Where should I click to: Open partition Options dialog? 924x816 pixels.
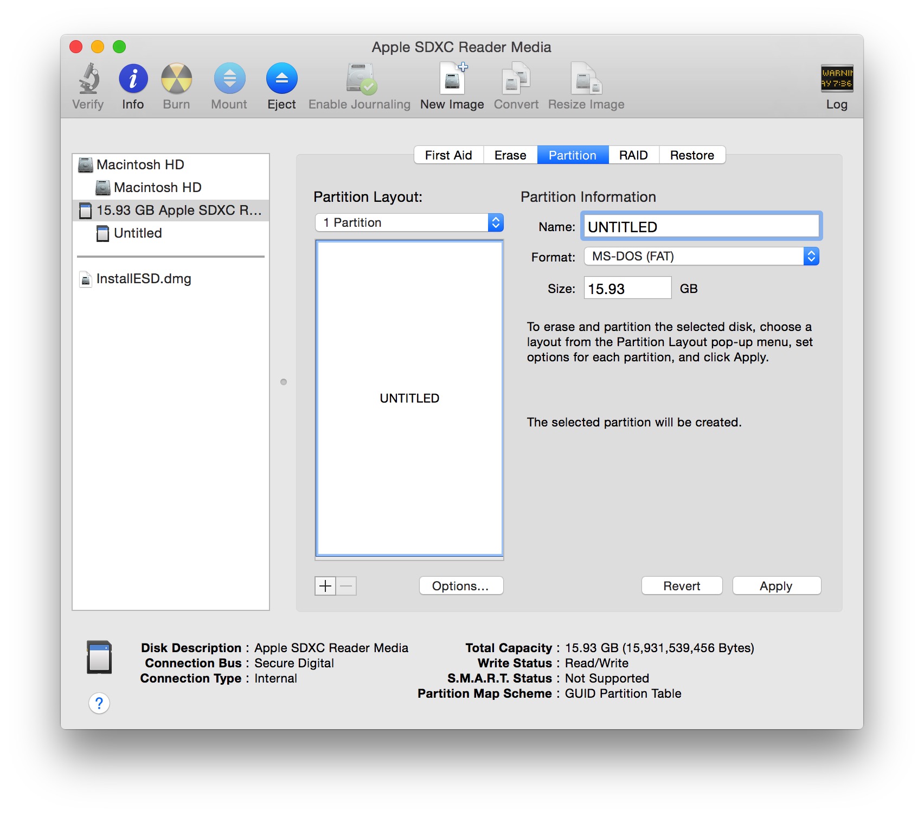[461, 585]
